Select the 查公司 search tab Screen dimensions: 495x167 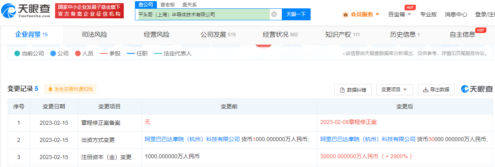tap(146, 5)
